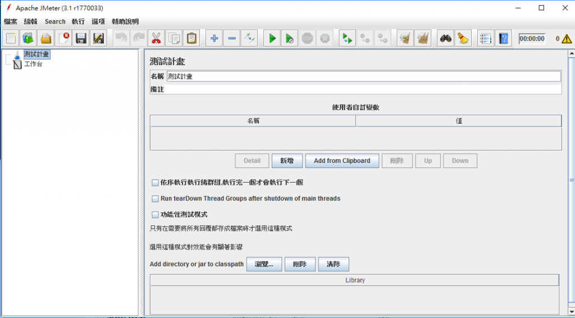Click the warning triangle error indicator
Image resolution: width=575 pixels, height=318 pixels.
click(x=567, y=39)
